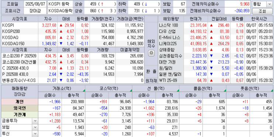Click the 조회 search button
The height and width of the screenshot is (137, 274).
(x=262, y=11)
